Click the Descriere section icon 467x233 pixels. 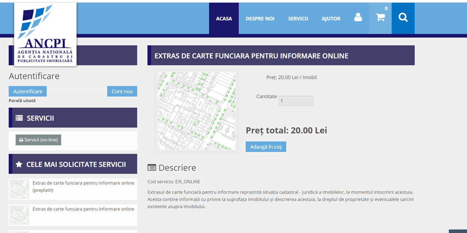click(152, 168)
